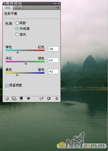Switch to the 蒙版 tab
Image resolution: width=108 pixels, height=151 pixels.
coord(18,8)
